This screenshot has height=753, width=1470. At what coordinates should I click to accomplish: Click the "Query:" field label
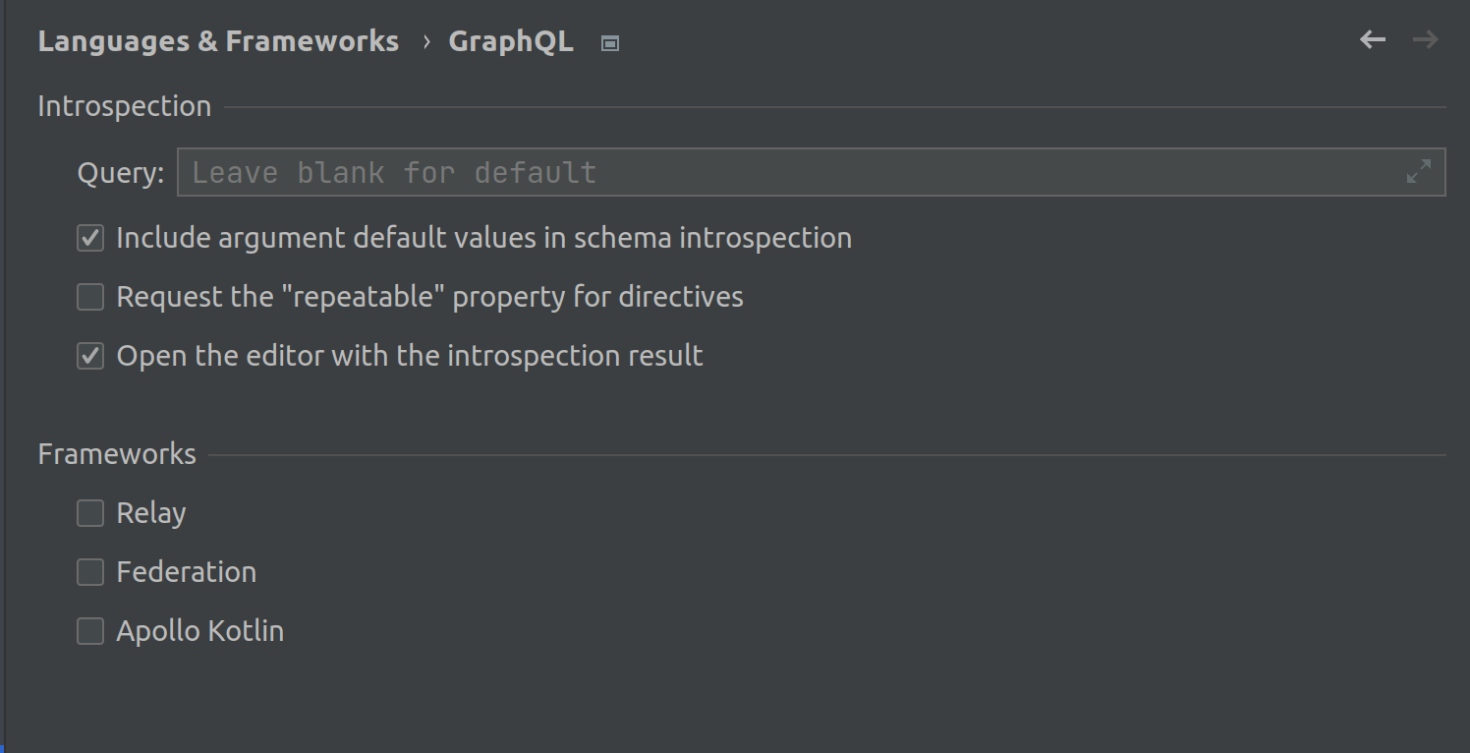point(121,173)
